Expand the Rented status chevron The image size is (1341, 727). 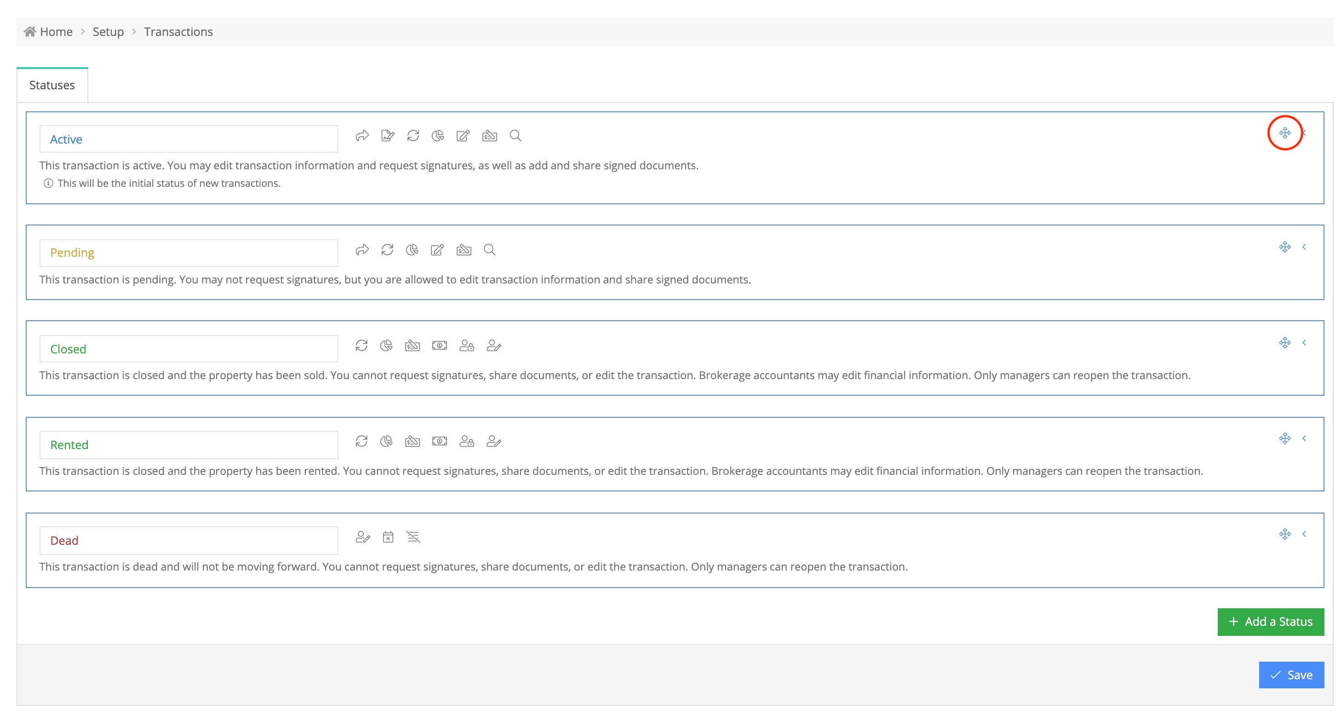(x=1304, y=439)
